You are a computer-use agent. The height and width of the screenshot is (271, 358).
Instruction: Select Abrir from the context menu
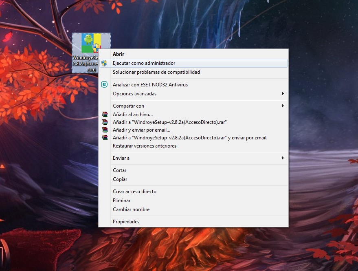pyautogui.click(x=119, y=54)
